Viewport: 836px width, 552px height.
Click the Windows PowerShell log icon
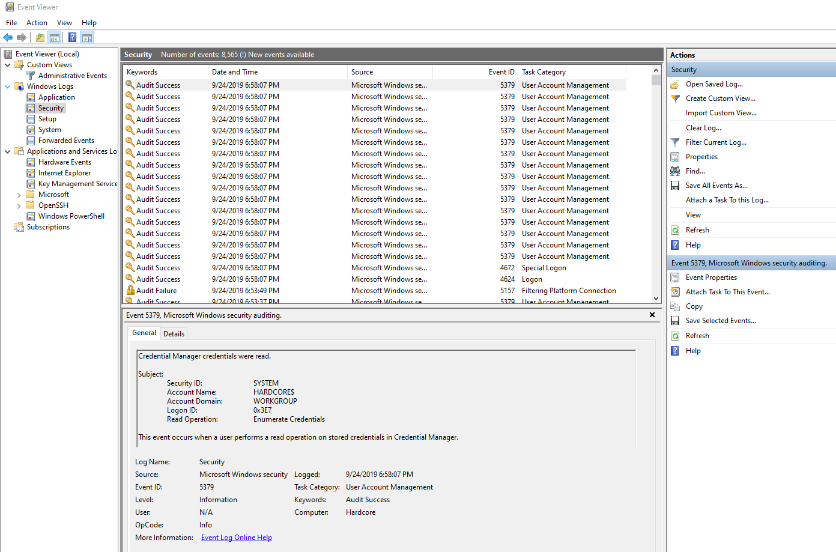pyautogui.click(x=31, y=216)
